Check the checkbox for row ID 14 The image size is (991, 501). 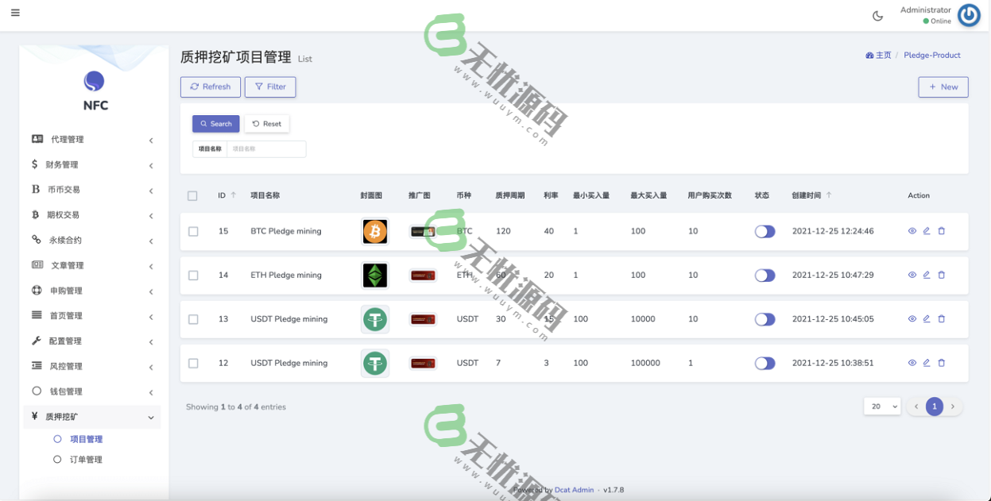192,275
